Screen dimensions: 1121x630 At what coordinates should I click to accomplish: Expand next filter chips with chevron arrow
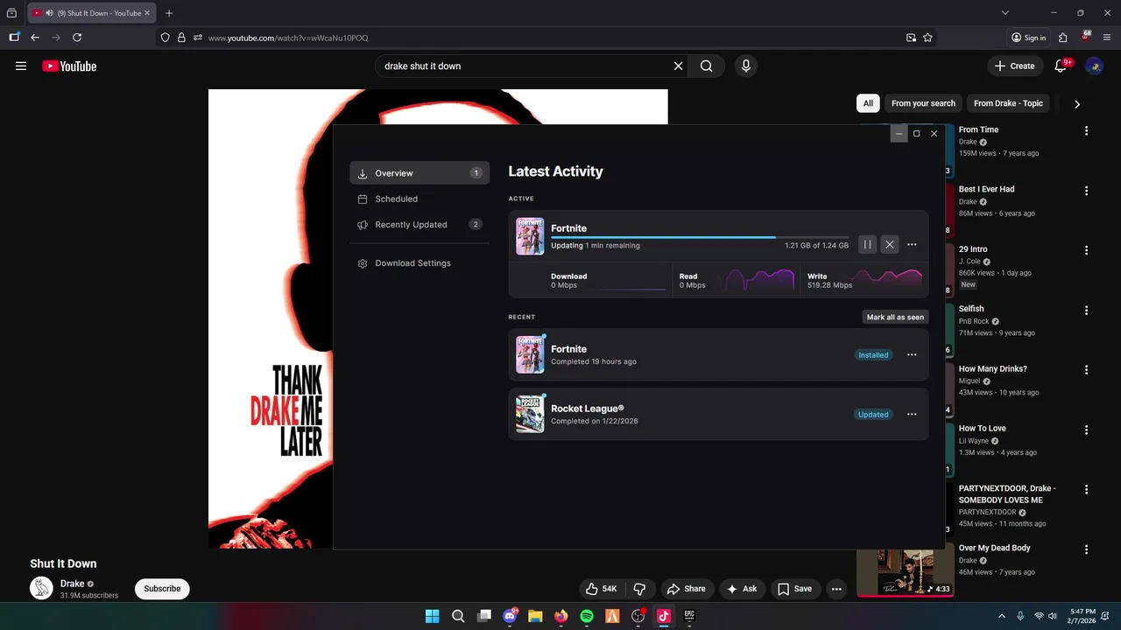1077,103
